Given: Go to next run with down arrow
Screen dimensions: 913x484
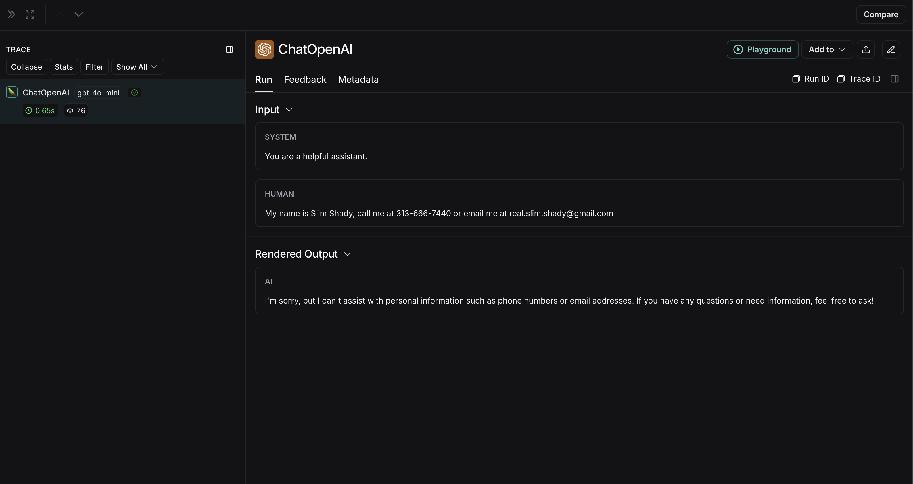Looking at the screenshot, I should pos(79,15).
